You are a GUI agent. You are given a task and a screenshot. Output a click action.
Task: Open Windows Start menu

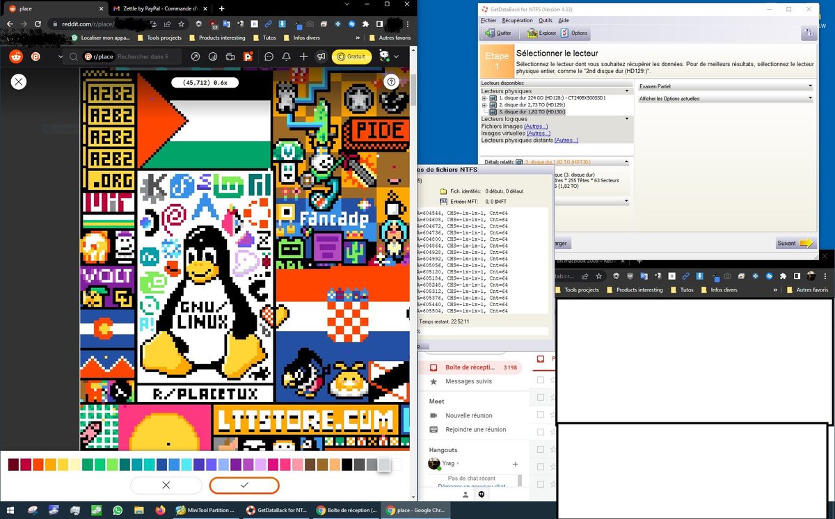click(12, 510)
